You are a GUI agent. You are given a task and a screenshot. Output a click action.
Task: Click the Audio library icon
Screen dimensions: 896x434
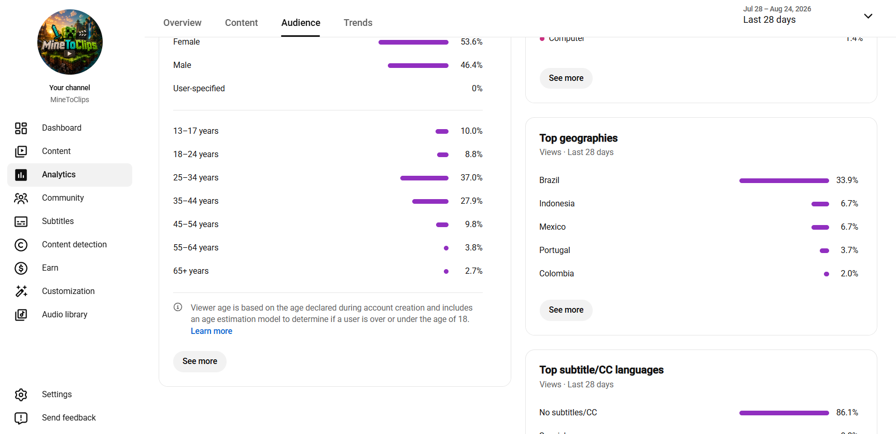click(x=21, y=315)
